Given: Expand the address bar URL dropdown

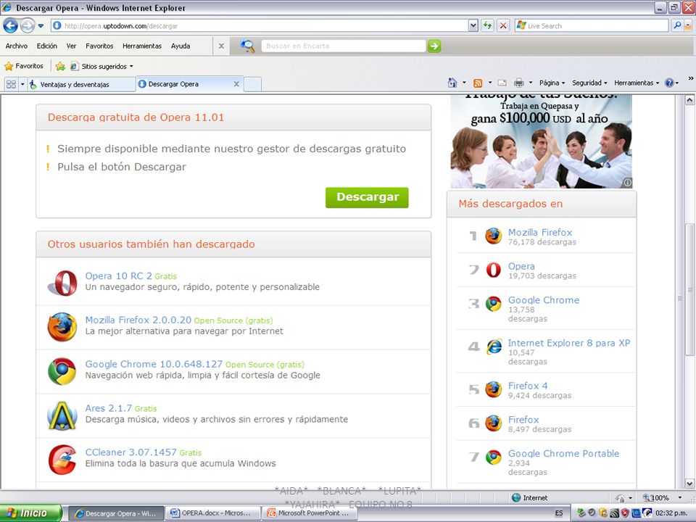Looking at the screenshot, I should [473, 26].
